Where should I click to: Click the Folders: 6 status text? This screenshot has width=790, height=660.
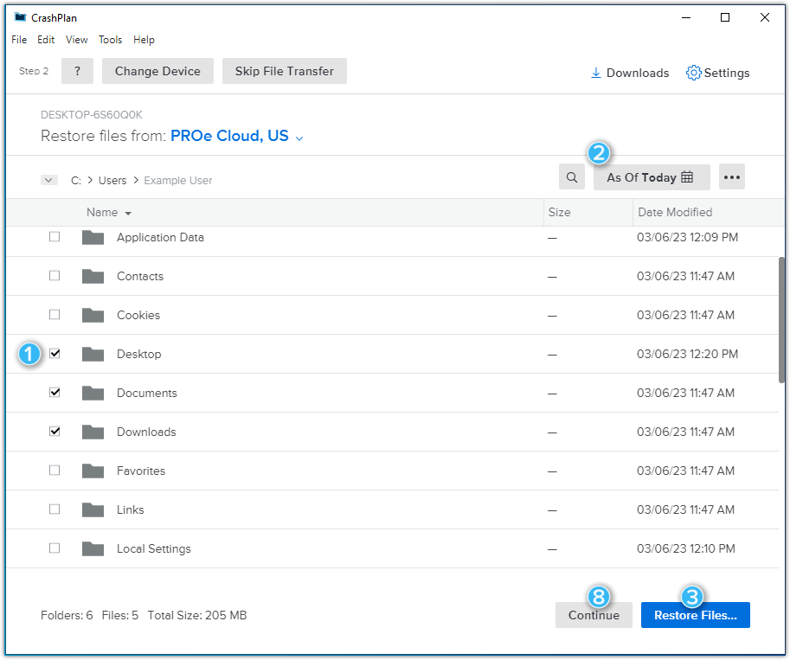point(67,615)
